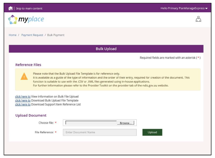Click the orange warning triangle icon
The image size is (215, 158).
click(24, 76)
